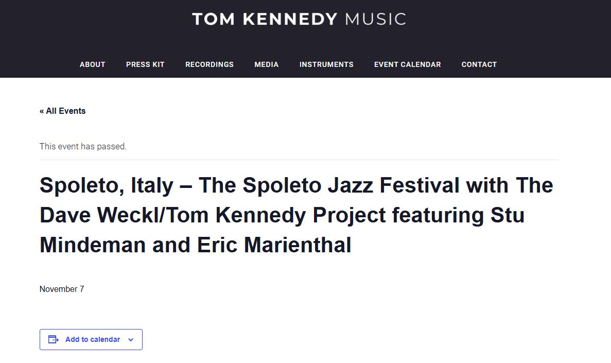
Task: Navigate to Recordings
Action: (210, 64)
